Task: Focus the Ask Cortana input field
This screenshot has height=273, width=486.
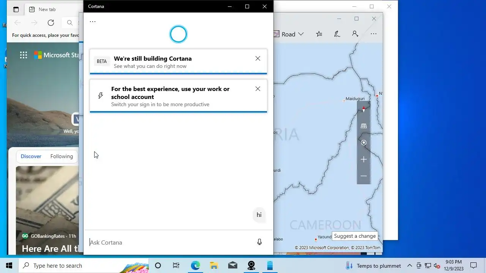Action: tap(171, 242)
